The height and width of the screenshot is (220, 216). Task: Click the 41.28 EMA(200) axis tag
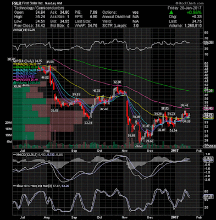(208, 91)
